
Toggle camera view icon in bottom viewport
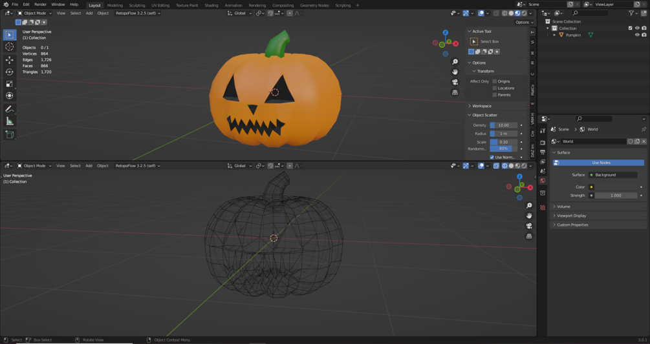[x=529, y=226]
